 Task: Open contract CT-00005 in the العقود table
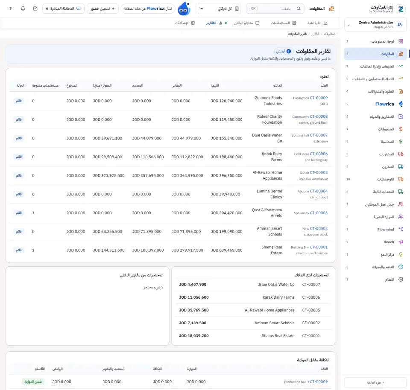click(x=319, y=172)
